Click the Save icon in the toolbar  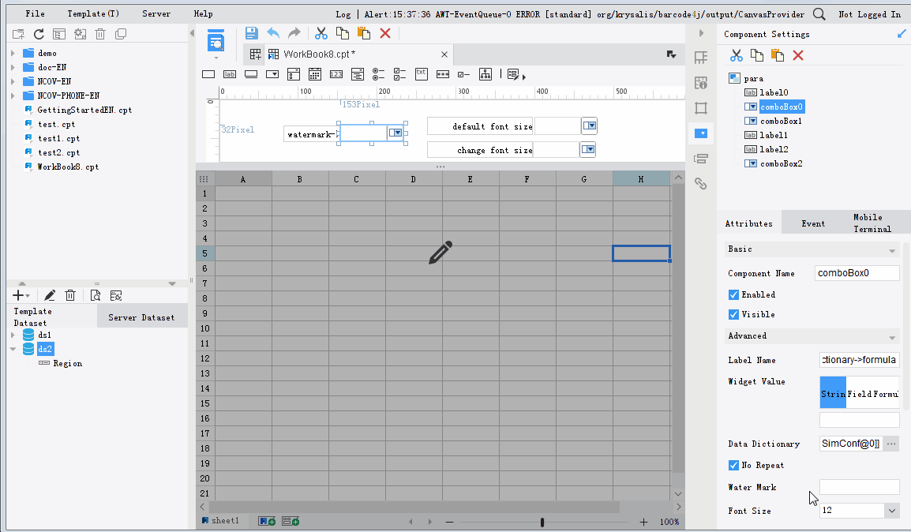coord(251,32)
